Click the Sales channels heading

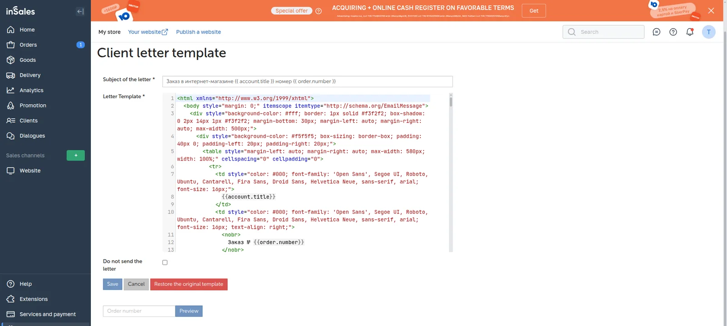pyautogui.click(x=25, y=155)
